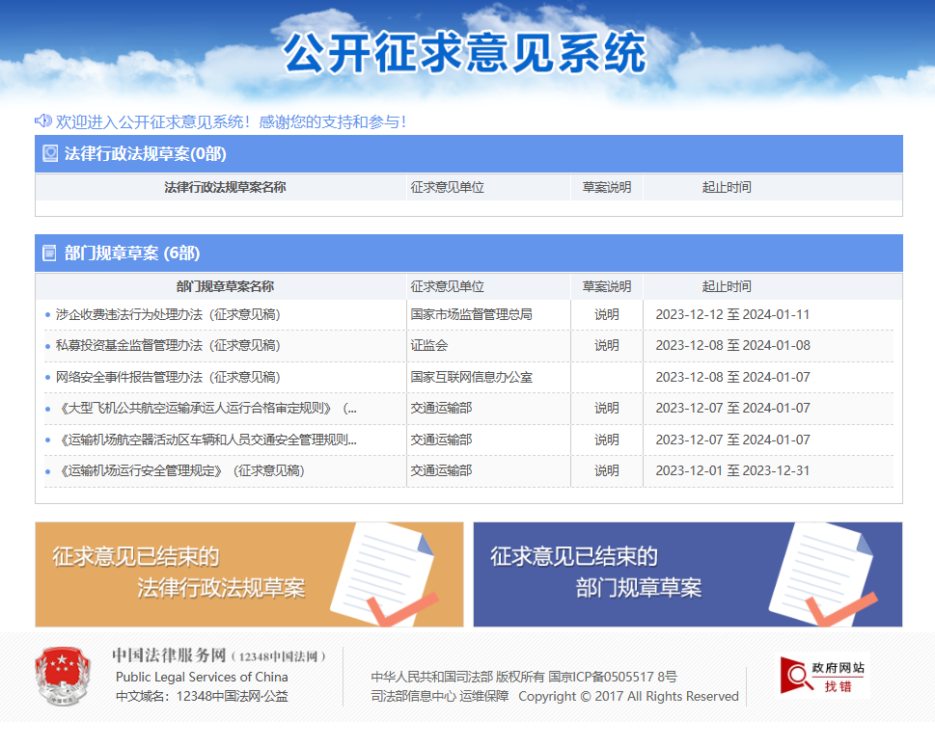The width and height of the screenshot is (935, 747).
Task: Click 法律行政法规草案(0部) section title
Action: coord(146,153)
